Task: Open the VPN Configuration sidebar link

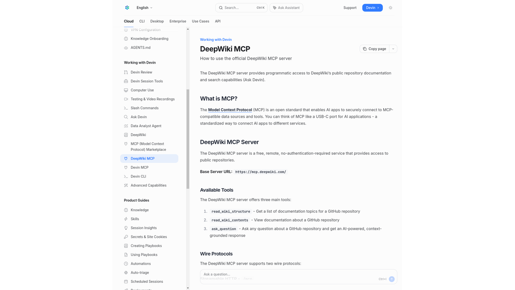Action: (145, 30)
